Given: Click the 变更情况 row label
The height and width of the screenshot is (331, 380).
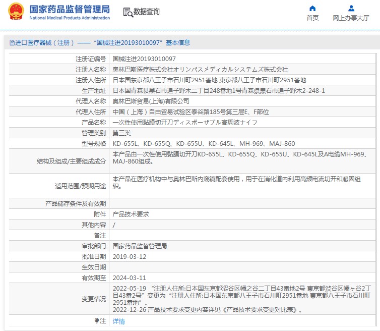Looking at the screenshot, I should point(94,299).
